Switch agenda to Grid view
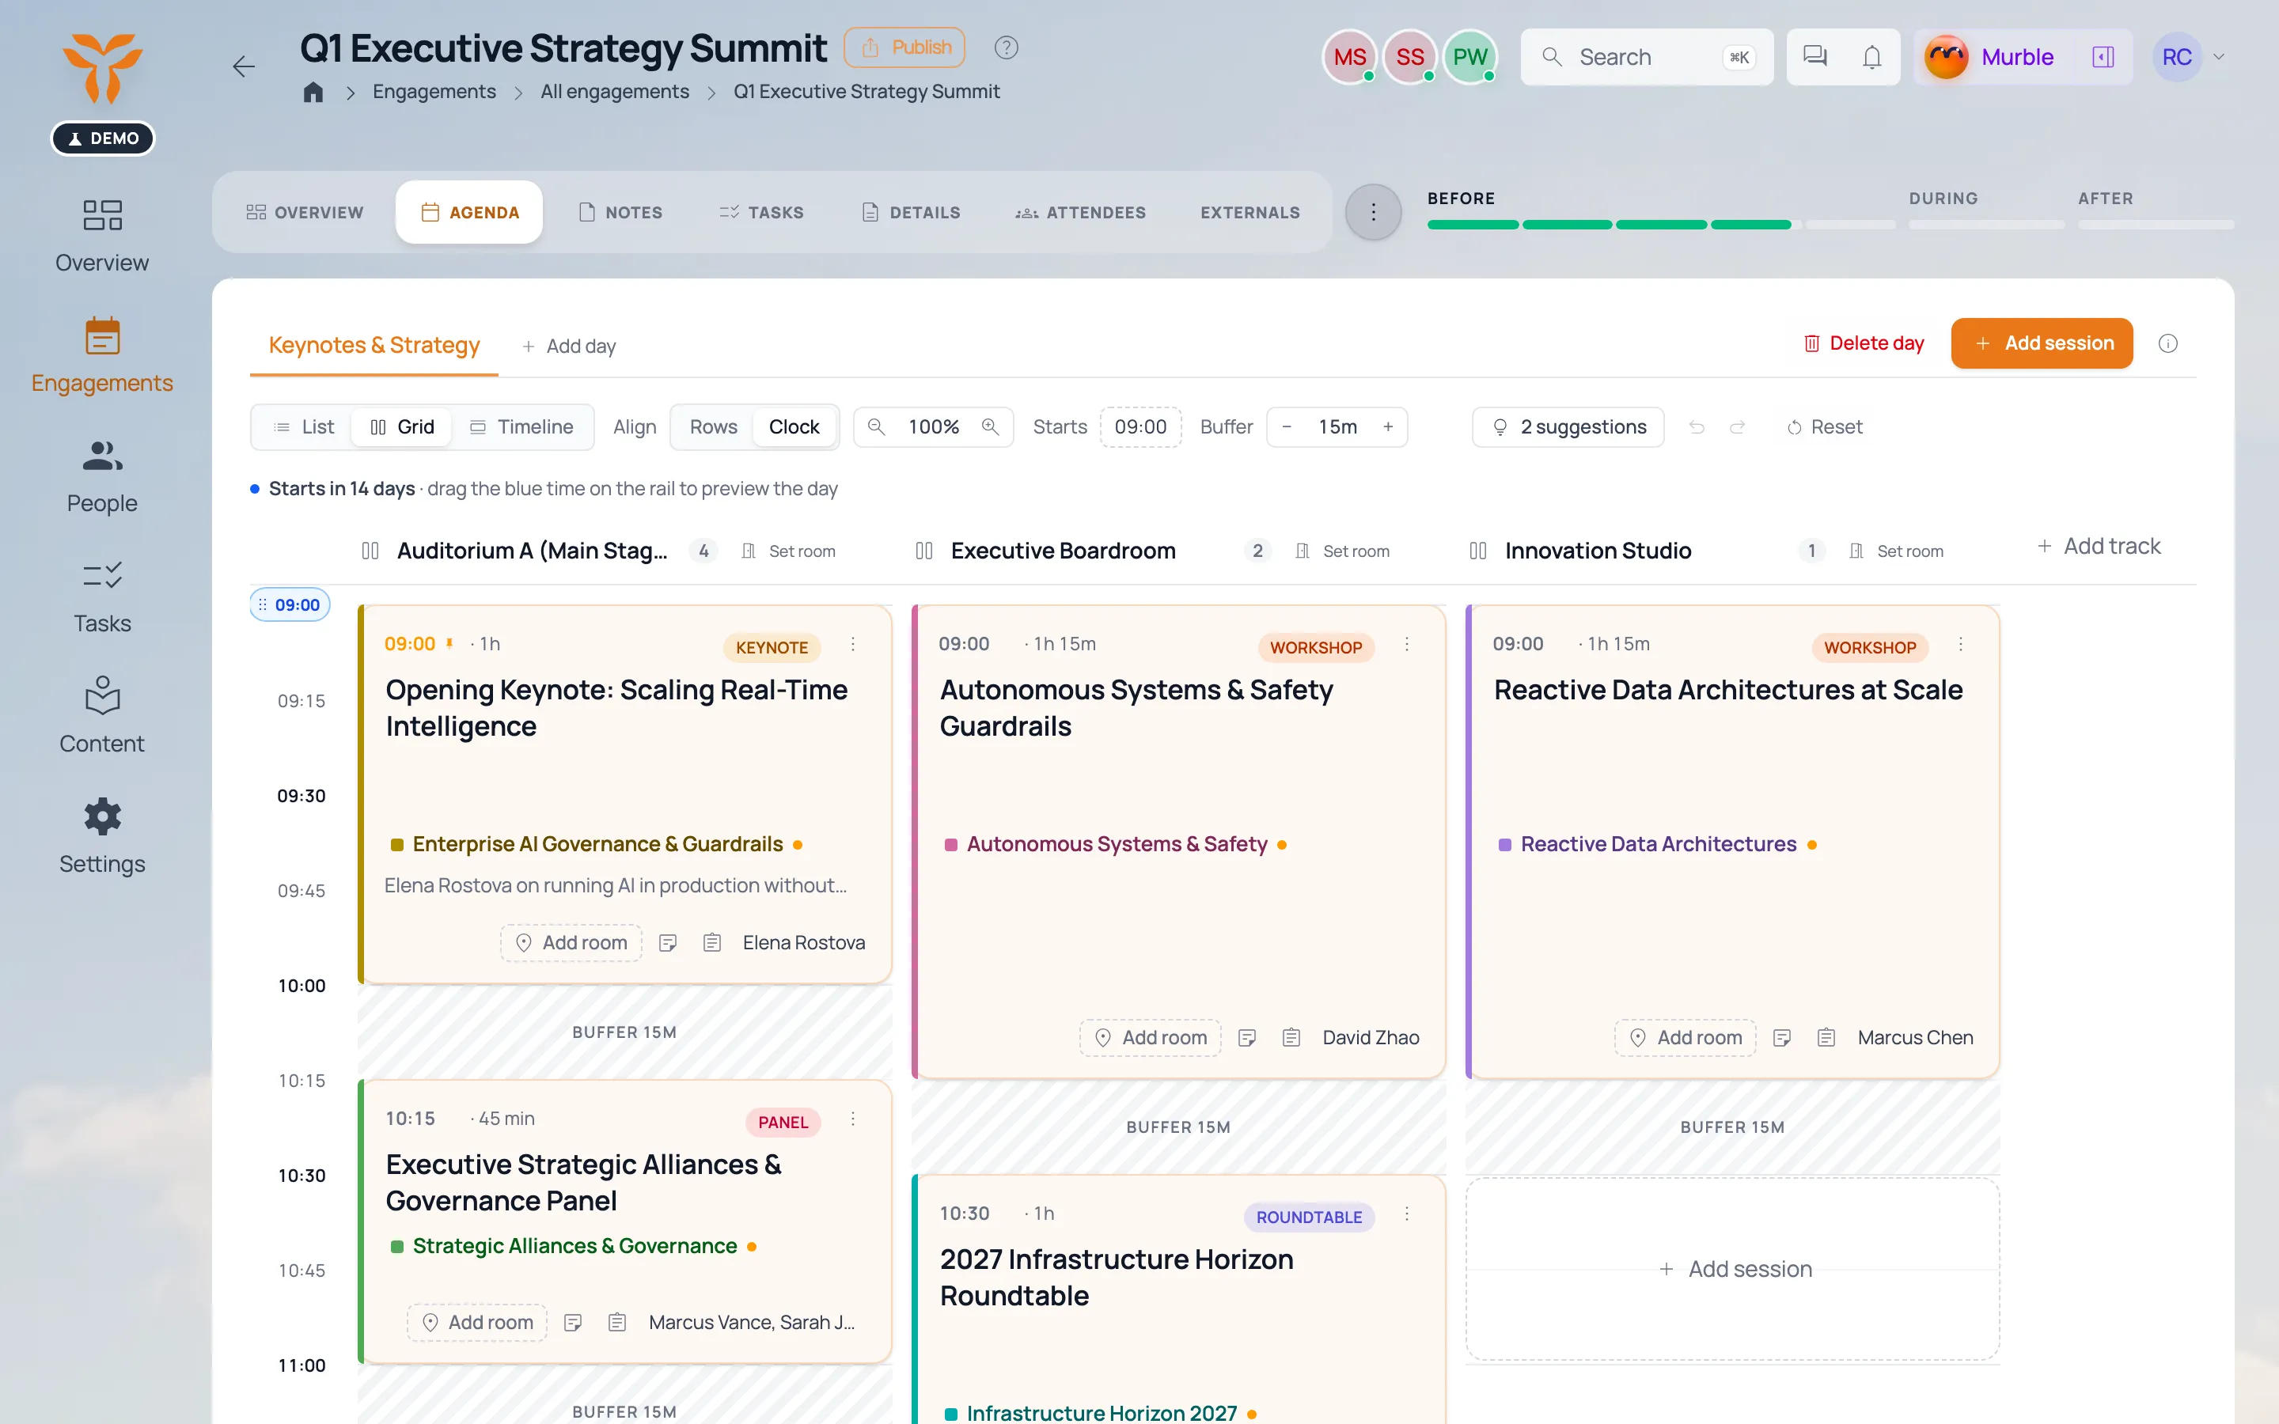 click(x=402, y=426)
